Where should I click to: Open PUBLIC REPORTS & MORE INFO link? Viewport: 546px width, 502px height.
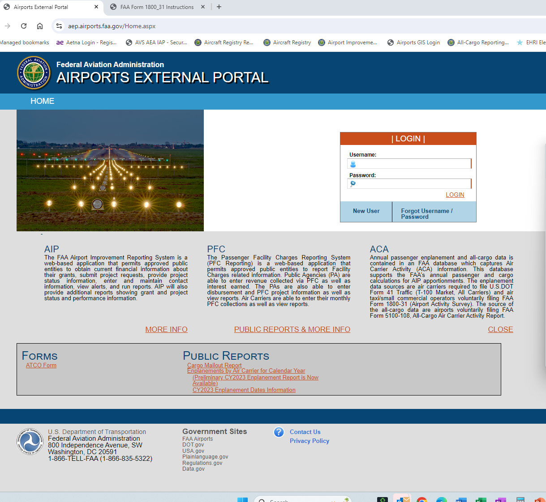tap(292, 329)
